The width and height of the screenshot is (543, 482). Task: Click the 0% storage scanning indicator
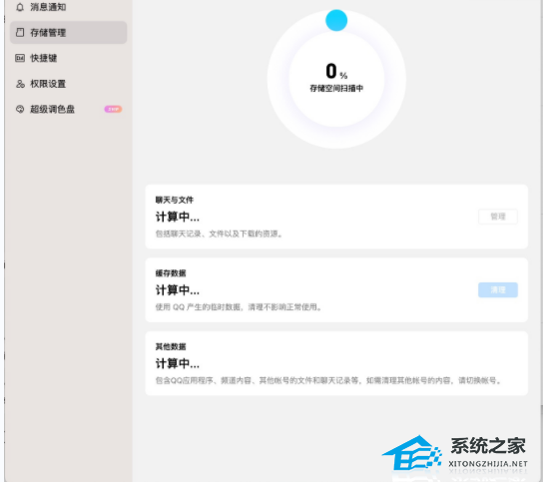[336, 71]
